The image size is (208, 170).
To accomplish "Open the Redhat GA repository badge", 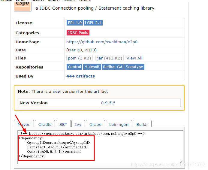I will coord(113,67).
